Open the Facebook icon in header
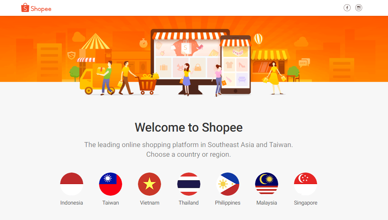Image resolution: width=388 pixels, height=220 pixels. pyautogui.click(x=347, y=8)
